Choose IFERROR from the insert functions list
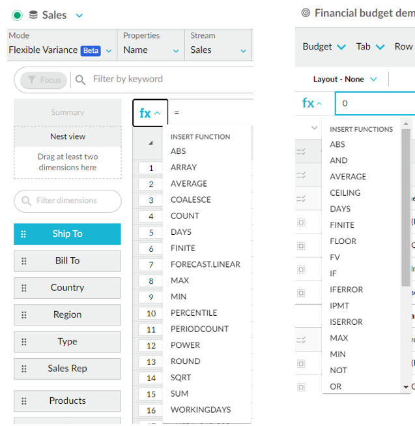Viewport: 415px width, 426px height. coord(347,290)
